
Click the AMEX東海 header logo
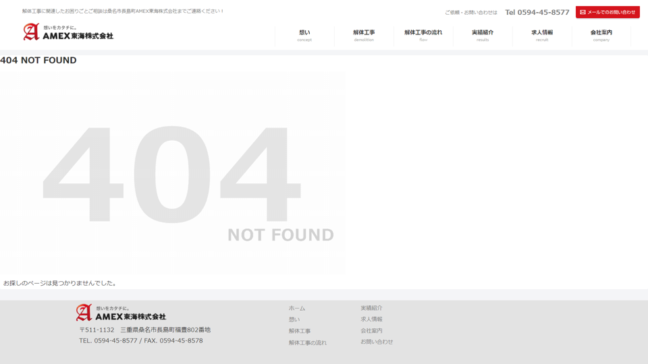tap(68, 32)
